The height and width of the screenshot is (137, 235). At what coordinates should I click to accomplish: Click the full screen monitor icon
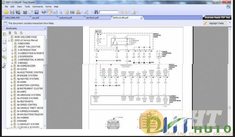point(44,12)
